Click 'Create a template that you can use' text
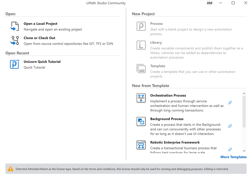 193,74
